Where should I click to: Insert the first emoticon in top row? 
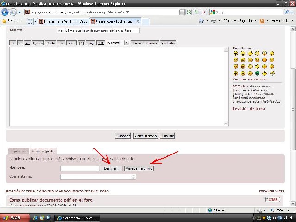pyautogui.click(x=235, y=54)
